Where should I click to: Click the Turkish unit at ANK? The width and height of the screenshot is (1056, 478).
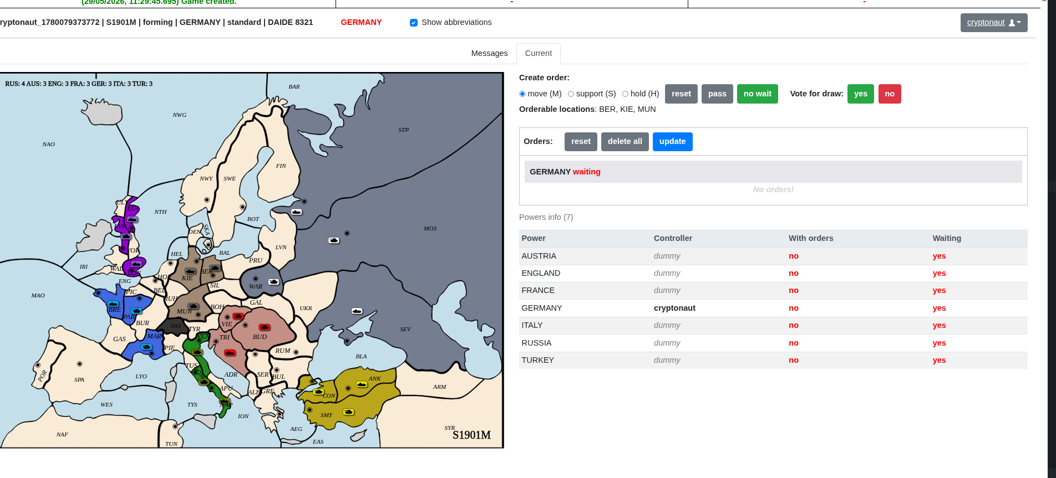click(x=362, y=384)
